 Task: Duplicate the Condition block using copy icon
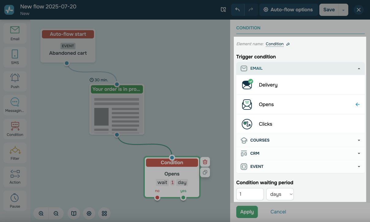[205, 172]
